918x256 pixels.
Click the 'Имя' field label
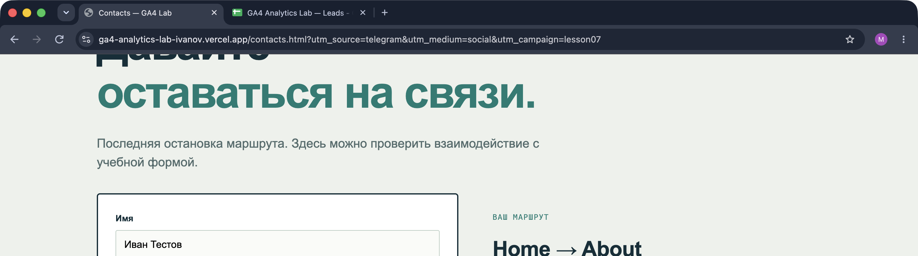click(124, 218)
